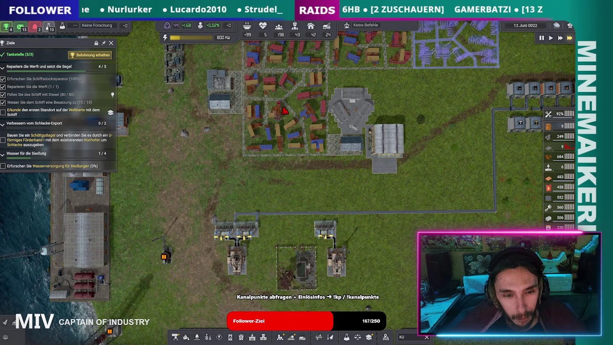Set game speed to normal play
The height and width of the screenshot is (345, 613).
coord(551,38)
